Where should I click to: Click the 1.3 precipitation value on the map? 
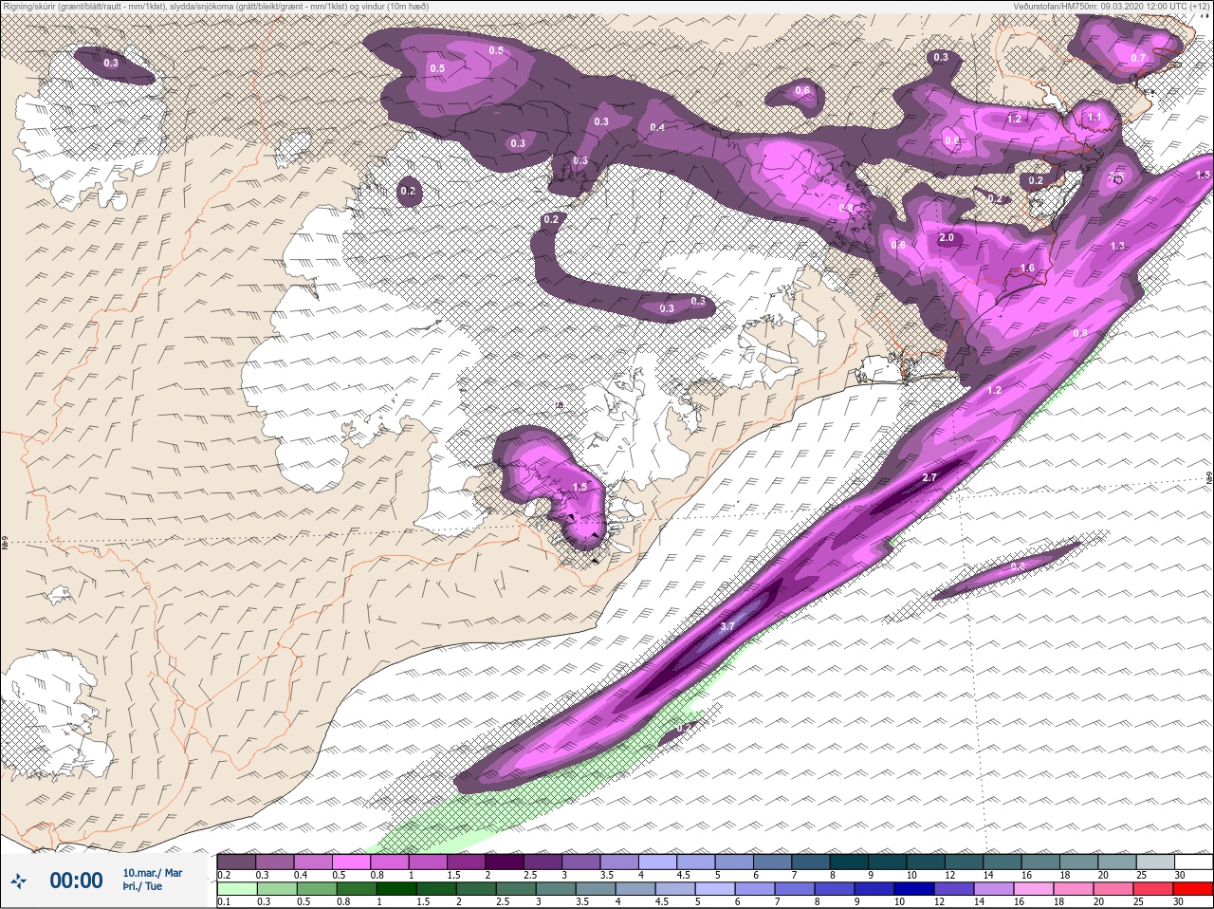pos(1117,246)
